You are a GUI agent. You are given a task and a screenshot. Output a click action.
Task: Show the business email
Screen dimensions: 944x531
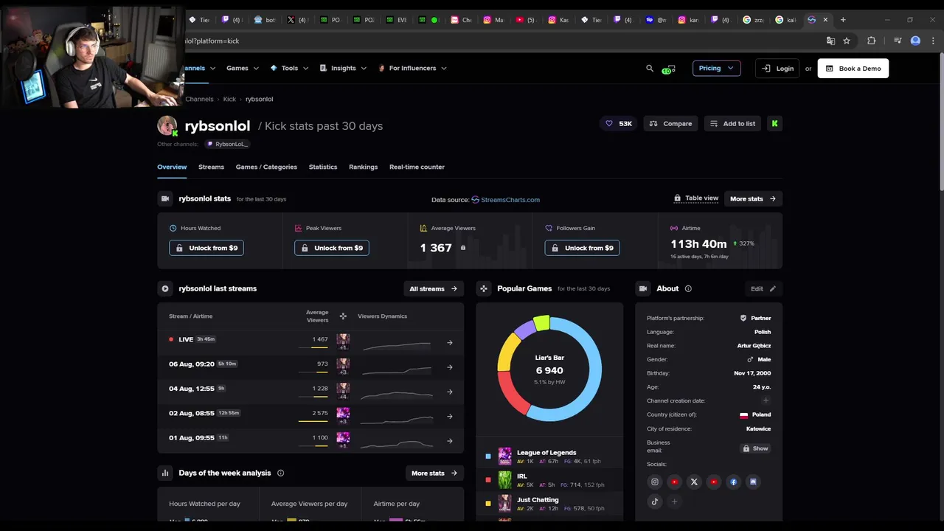coord(755,448)
